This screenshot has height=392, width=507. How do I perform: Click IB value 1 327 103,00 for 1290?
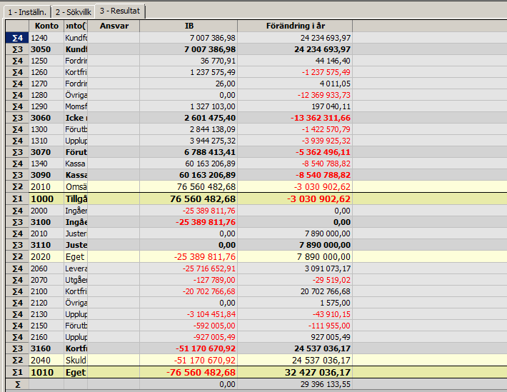click(213, 106)
